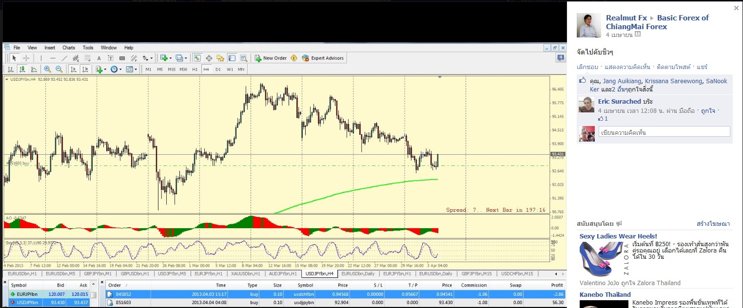Expand the New Chart dropdown arrow
The height and width of the screenshot is (308, 743).
pyautogui.click(x=171, y=58)
